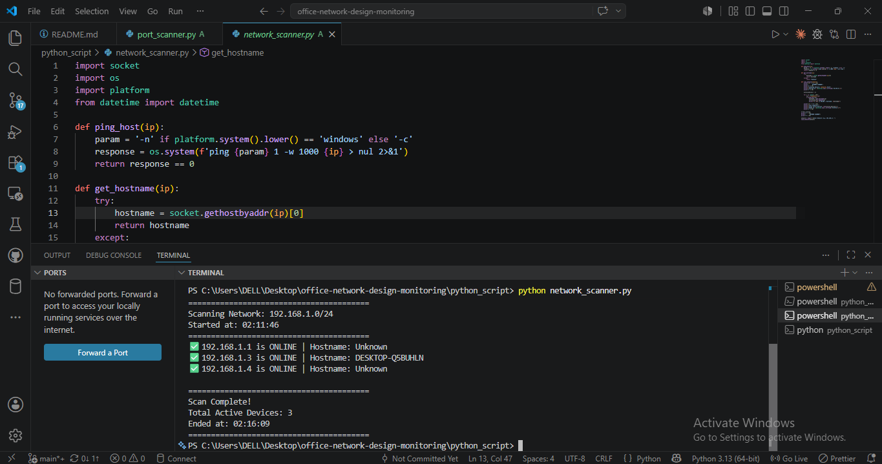Open the GitHub icon in activity bar
The height and width of the screenshot is (464, 882).
pyautogui.click(x=16, y=256)
